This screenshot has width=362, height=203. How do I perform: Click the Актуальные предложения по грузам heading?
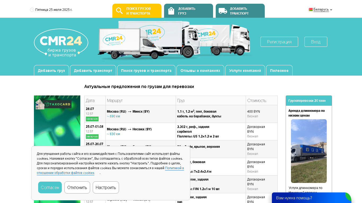(139, 87)
